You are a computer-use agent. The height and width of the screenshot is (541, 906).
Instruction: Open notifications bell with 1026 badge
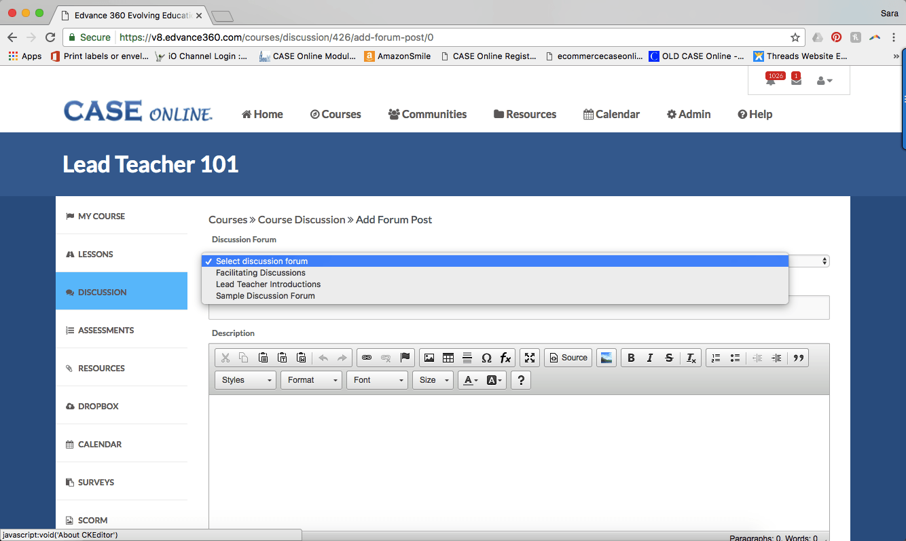click(771, 81)
